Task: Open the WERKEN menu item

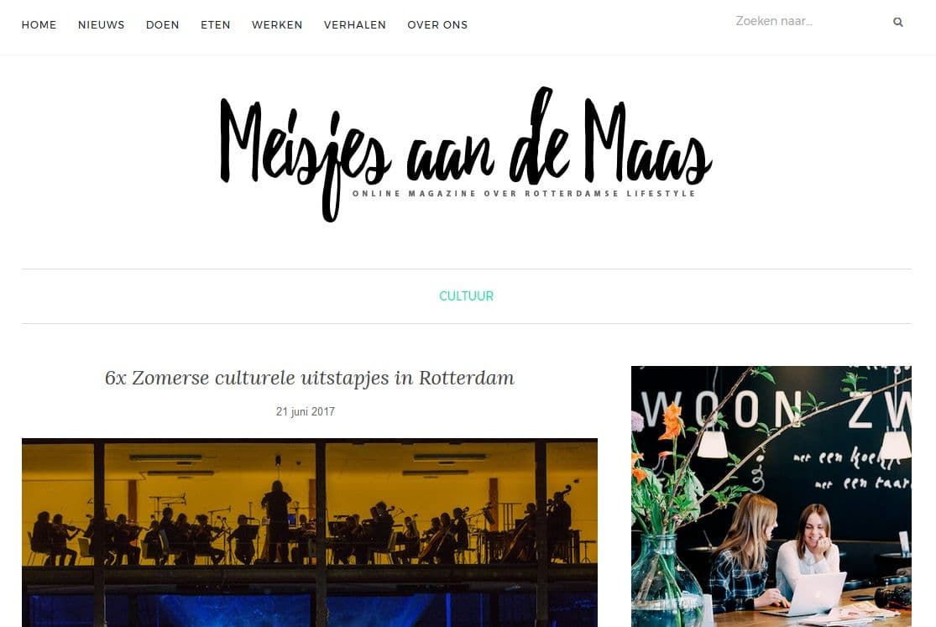Action: [277, 25]
